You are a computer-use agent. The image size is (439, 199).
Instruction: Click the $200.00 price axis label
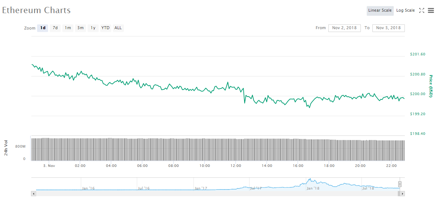click(x=418, y=94)
